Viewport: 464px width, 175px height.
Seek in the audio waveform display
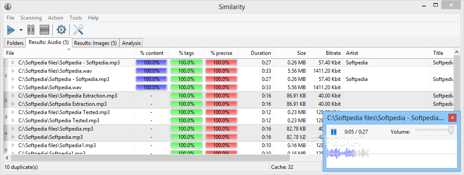[391, 153]
